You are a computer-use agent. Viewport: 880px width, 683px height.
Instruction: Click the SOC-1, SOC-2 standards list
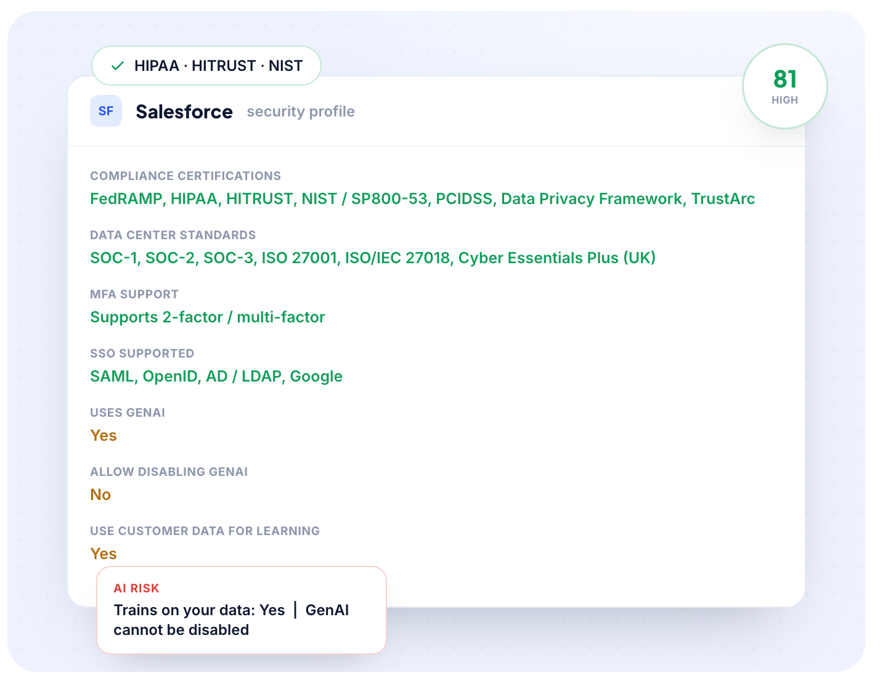pos(373,258)
